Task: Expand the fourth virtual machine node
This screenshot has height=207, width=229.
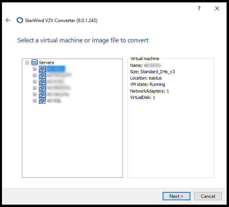Action: click(35, 88)
